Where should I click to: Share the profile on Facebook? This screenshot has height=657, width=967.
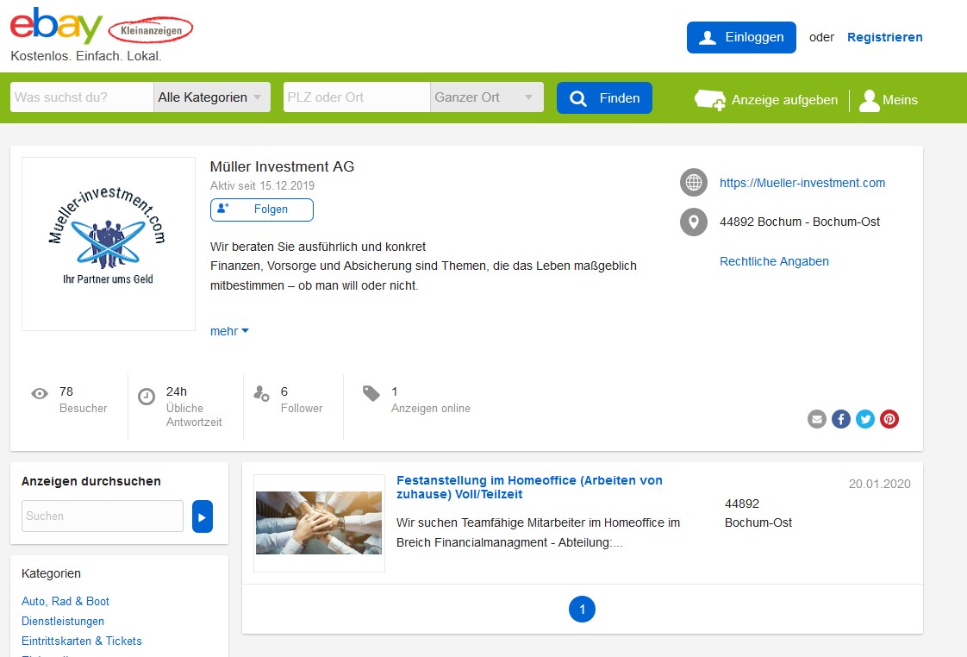point(840,420)
